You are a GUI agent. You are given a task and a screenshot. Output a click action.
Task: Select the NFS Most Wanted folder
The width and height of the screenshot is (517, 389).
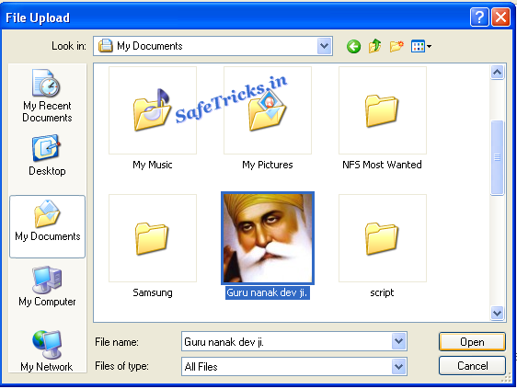(383, 110)
